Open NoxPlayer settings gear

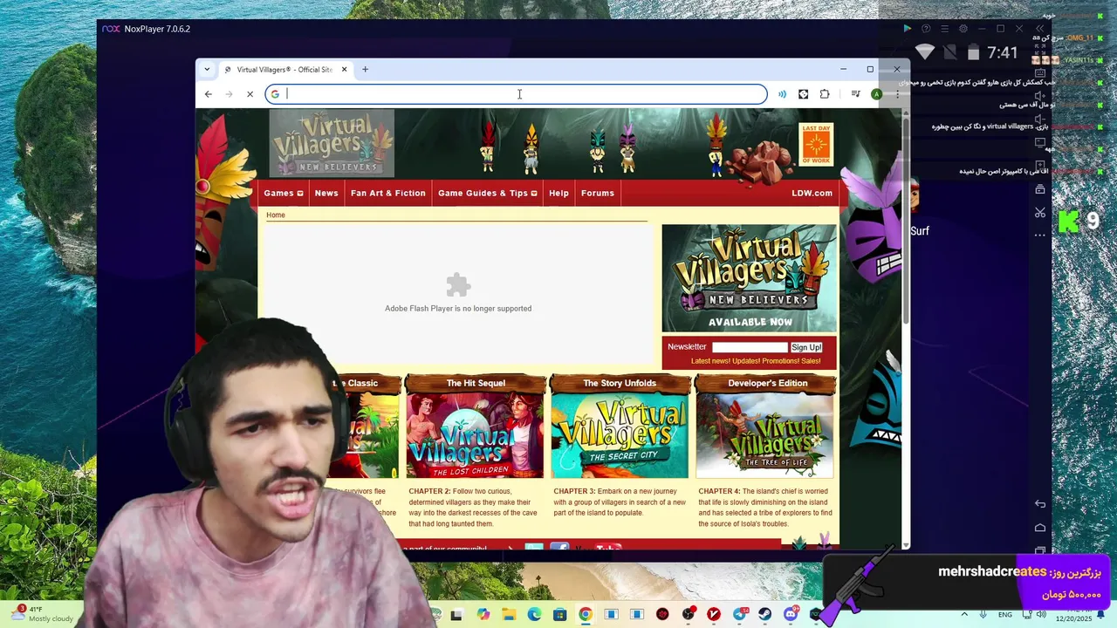coord(963,29)
